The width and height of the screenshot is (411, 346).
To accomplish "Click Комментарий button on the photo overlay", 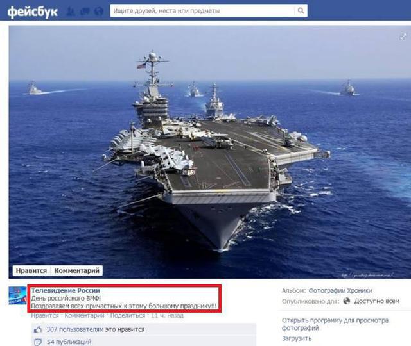I will pos(76,270).
